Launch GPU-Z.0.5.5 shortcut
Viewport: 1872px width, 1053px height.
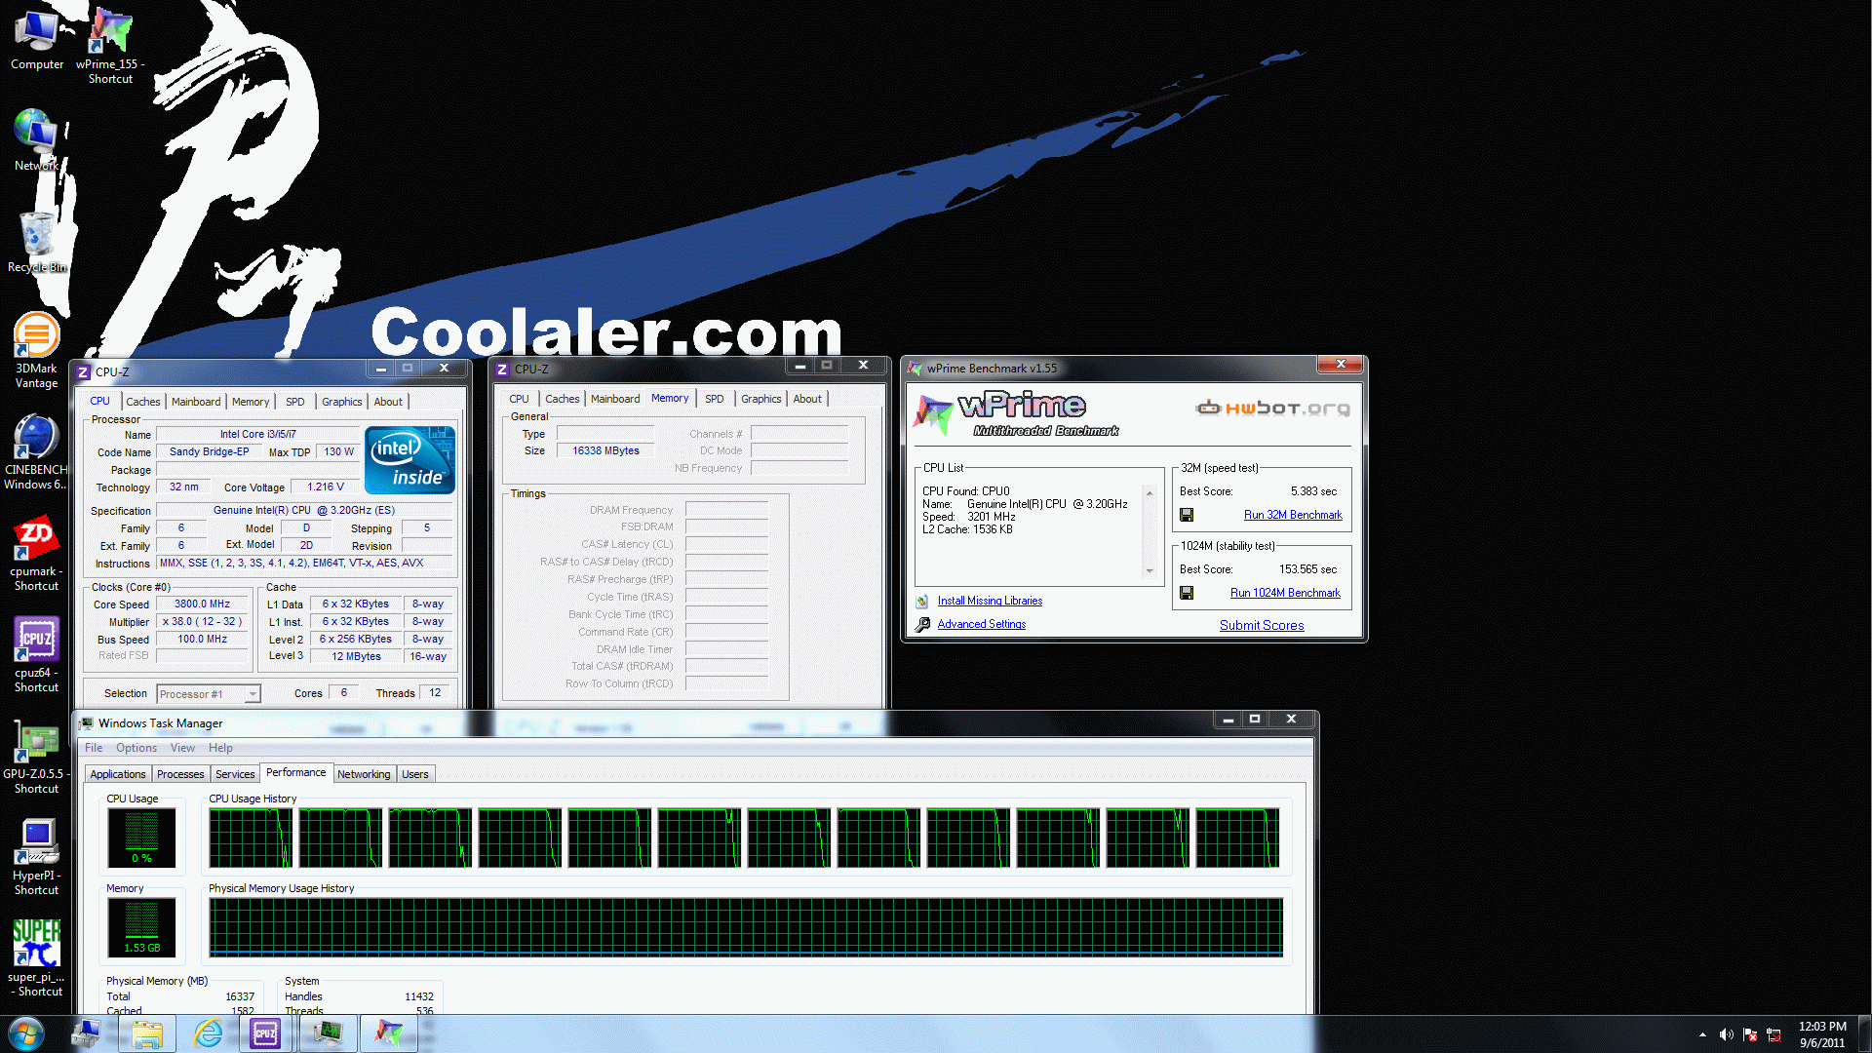tap(36, 756)
